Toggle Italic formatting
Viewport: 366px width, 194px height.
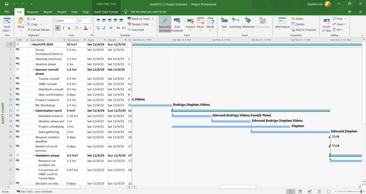pyautogui.click(x=63, y=28)
